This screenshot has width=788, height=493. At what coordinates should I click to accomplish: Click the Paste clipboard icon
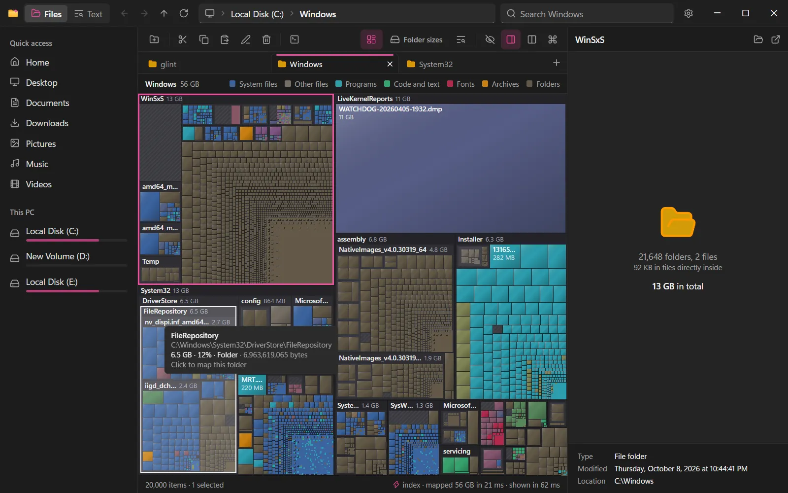pos(225,39)
